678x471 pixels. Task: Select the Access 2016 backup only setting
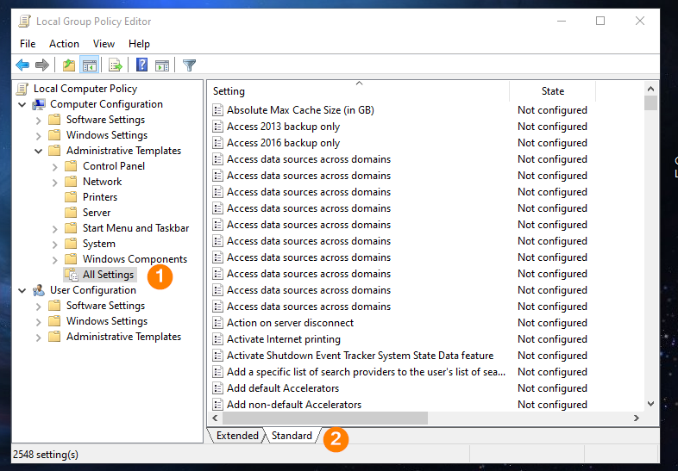click(283, 143)
